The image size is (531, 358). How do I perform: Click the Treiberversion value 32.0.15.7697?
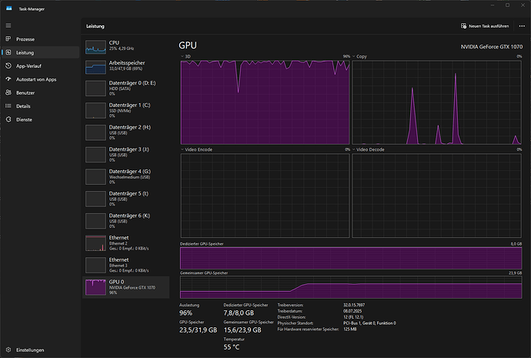[x=354, y=305]
